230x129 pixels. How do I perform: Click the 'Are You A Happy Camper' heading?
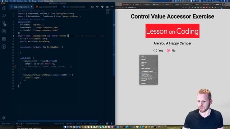(172, 43)
